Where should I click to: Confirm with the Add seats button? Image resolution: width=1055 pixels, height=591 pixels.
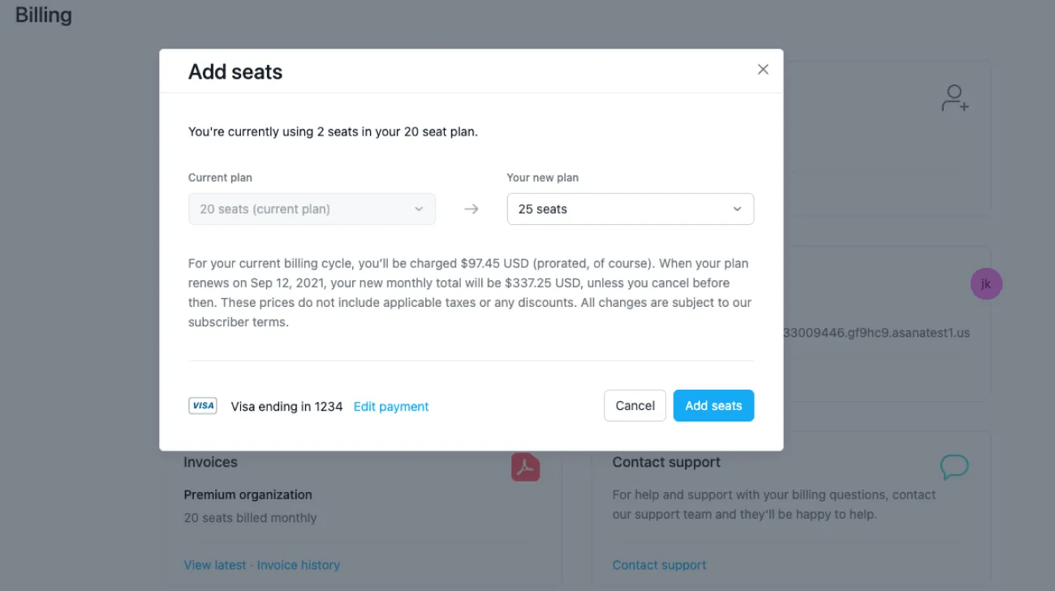coord(713,406)
